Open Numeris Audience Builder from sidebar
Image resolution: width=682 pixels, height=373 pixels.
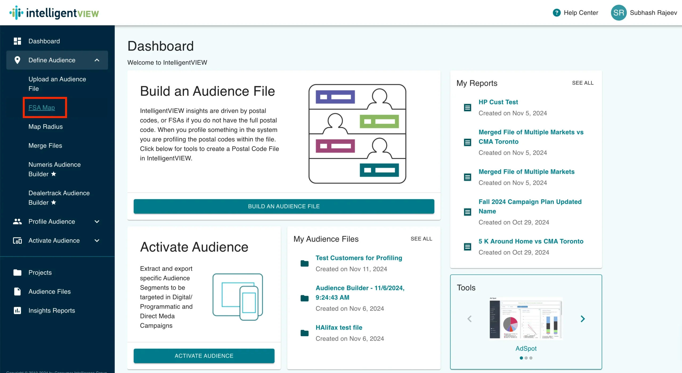(54, 169)
